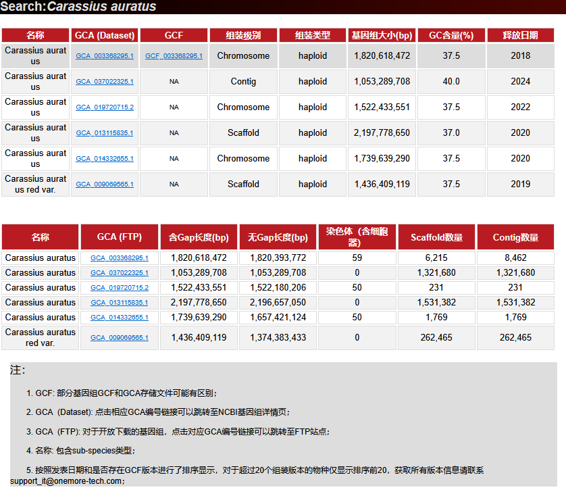Screen dimensions: 566x494
Task: Click note 4 about 名称 sub-species
Action: tap(81, 451)
